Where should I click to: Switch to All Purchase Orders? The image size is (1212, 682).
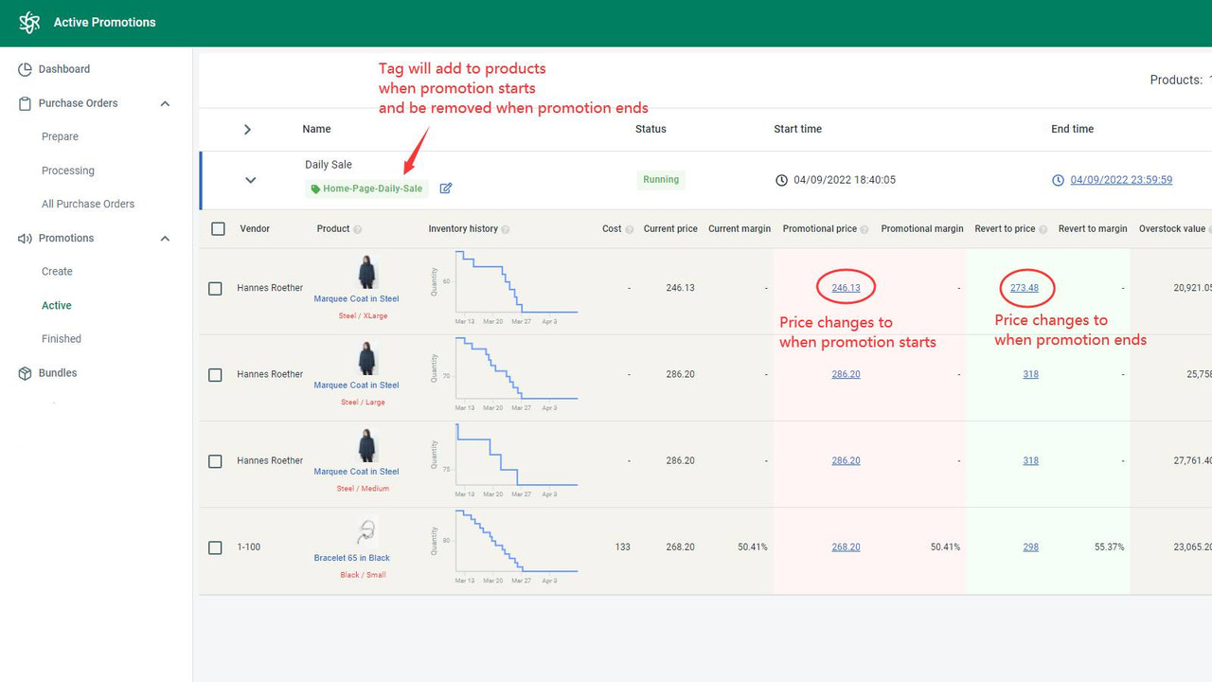[86, 204]
